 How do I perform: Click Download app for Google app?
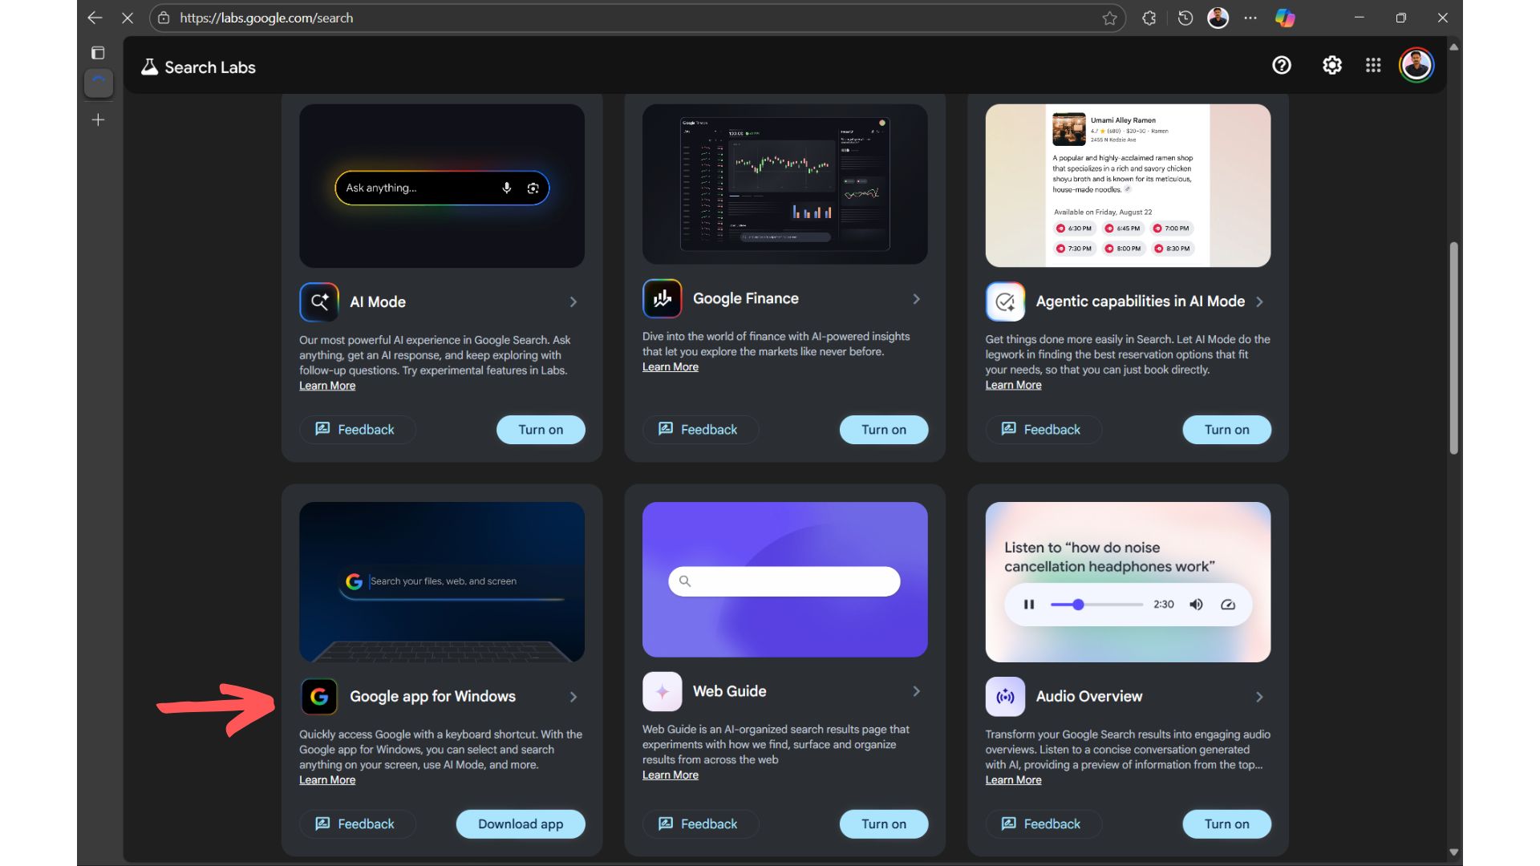520,824
